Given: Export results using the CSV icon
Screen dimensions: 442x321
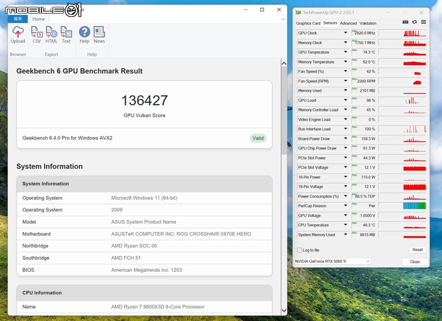Looking at the screenshot, I should pyautogui.click(x=37, y=32).
